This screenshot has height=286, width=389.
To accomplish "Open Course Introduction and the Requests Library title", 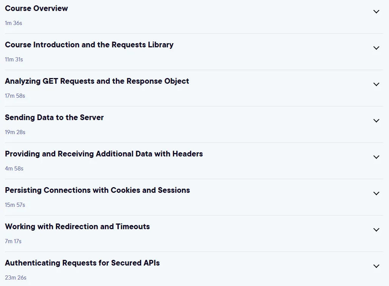I will 89,45.
